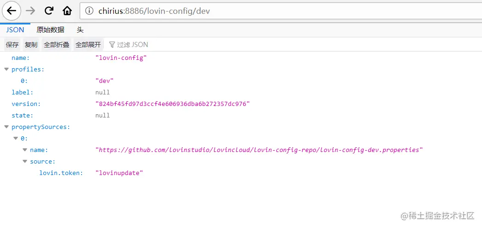Screen dimensions: 482x228
Task: Click the 保存 save button
Action: [12, 45]
